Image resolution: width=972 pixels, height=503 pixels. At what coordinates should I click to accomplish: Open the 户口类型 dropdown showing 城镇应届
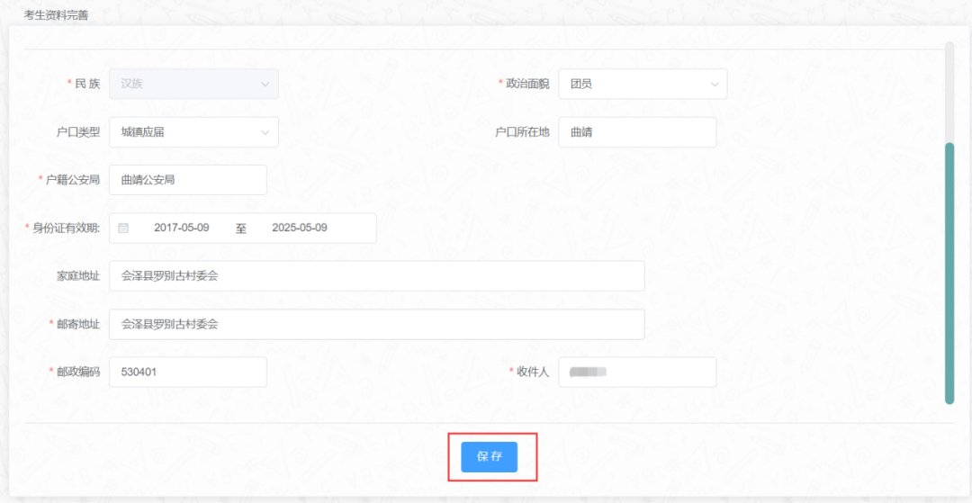(x=194, y=132)
